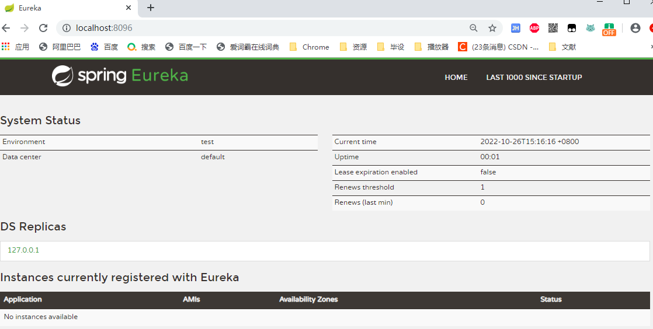Click the browser forward arrow
653x329 pixels.
coord(25,28)
